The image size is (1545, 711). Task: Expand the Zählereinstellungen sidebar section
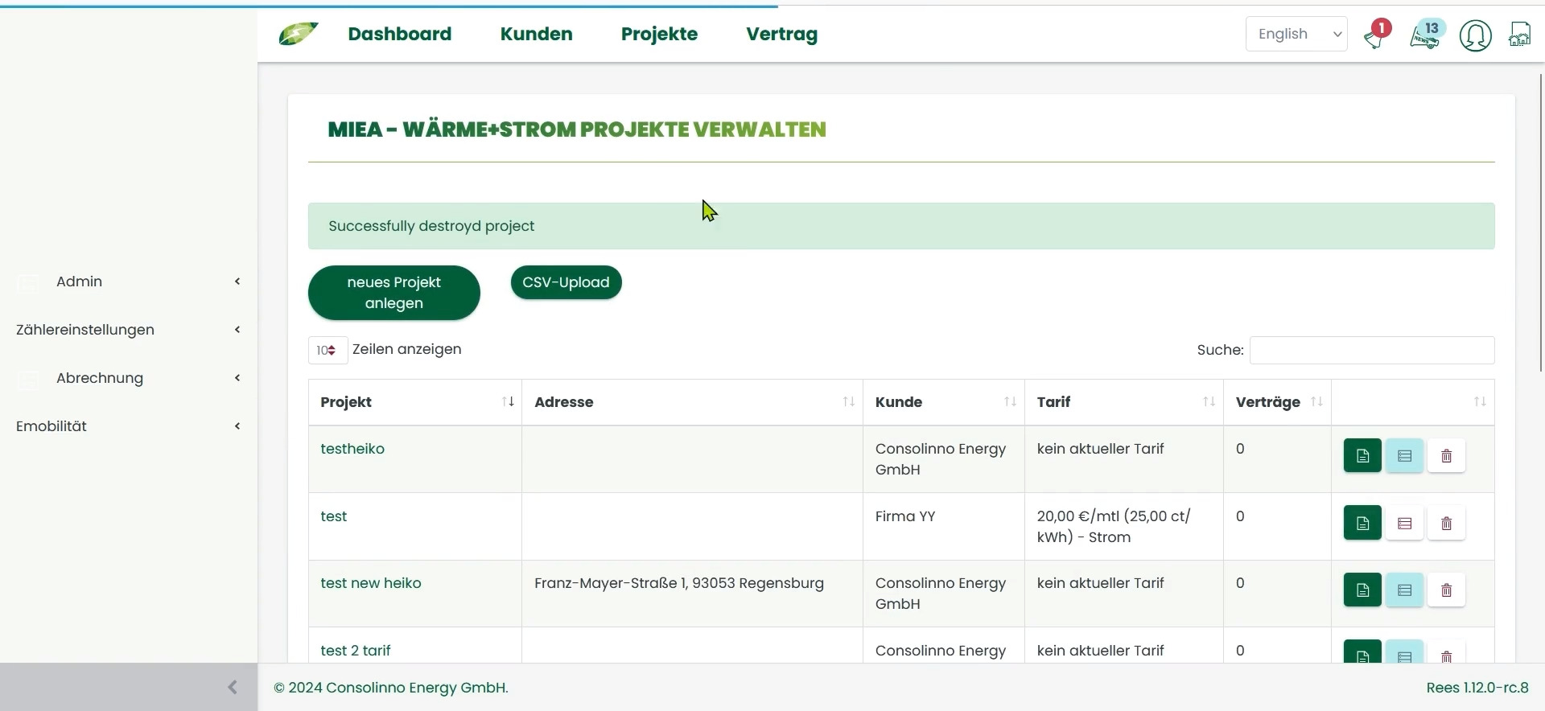[129, 330]
